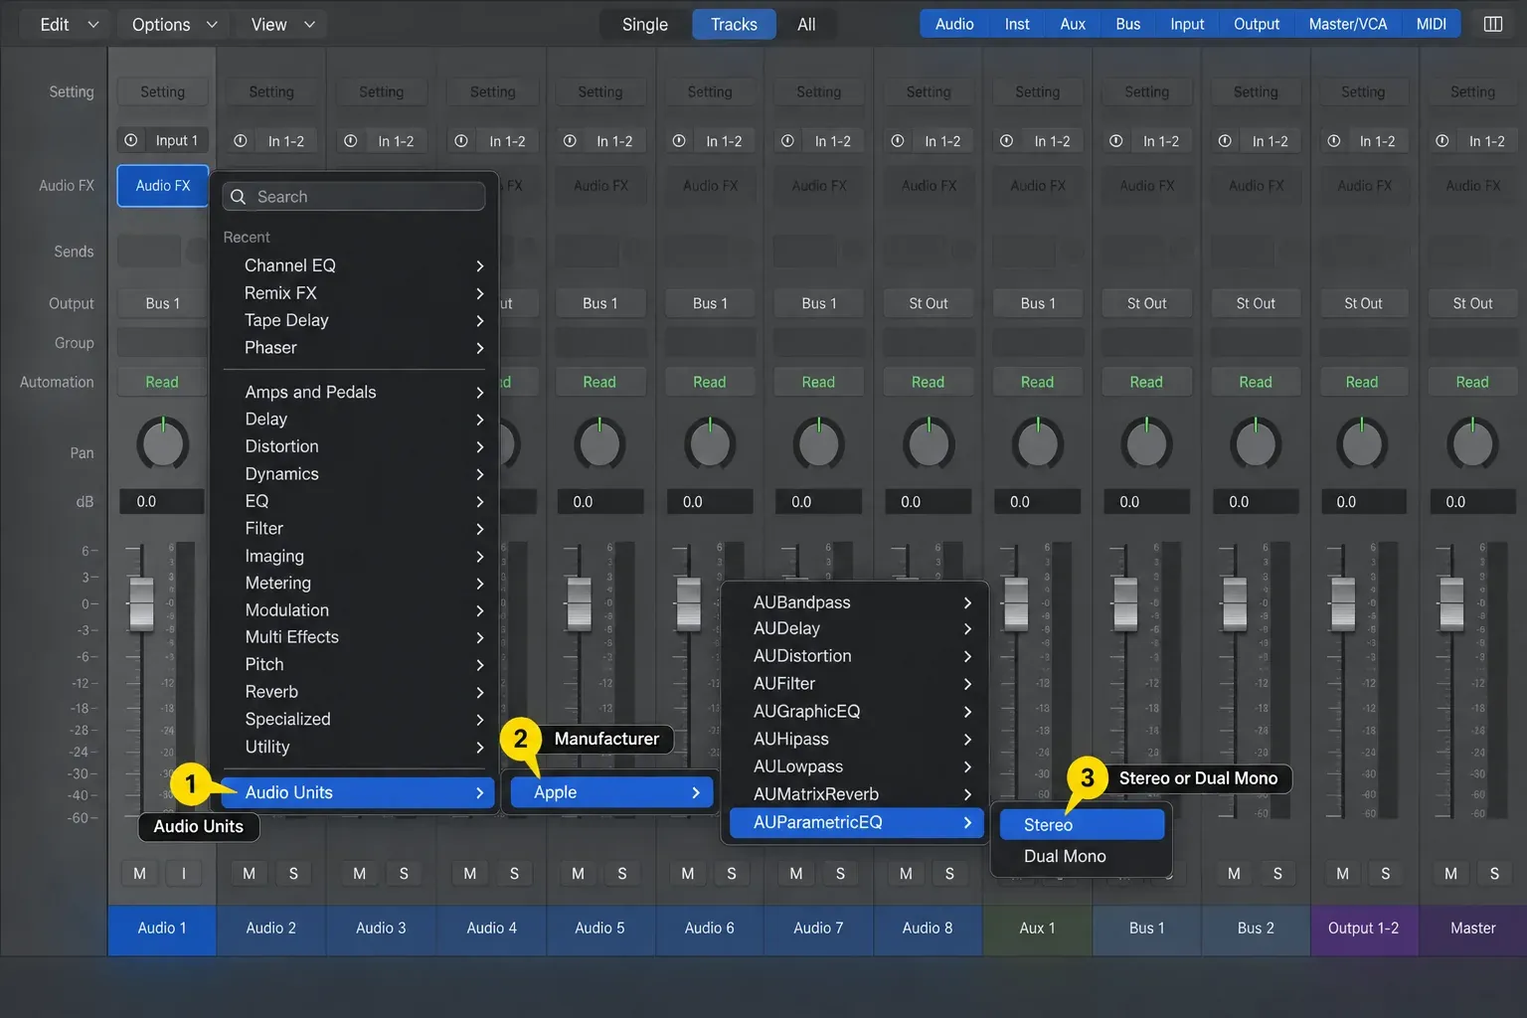Click the plugin Search field
This screenshot has width=1527, height=1018.
click(354, 197)
